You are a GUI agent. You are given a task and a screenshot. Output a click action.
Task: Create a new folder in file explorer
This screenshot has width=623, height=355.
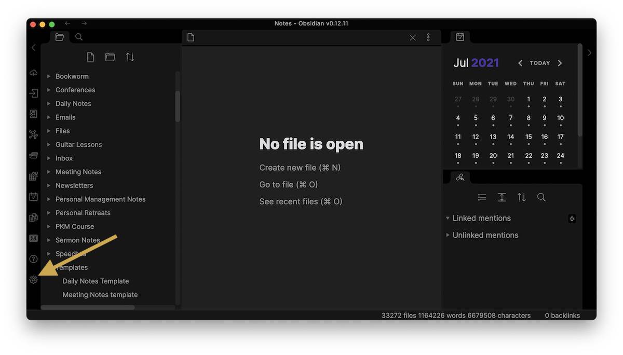[110, 57]
